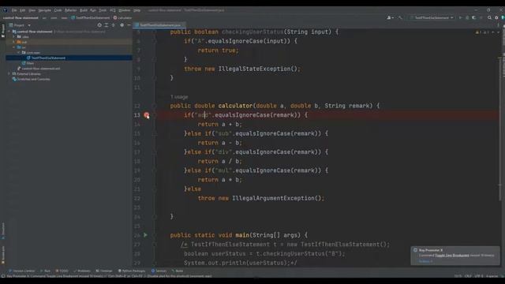The width and height of the screenshot is (505, 284).
Task: Select Main class in project tree
Action: [30, 63]
